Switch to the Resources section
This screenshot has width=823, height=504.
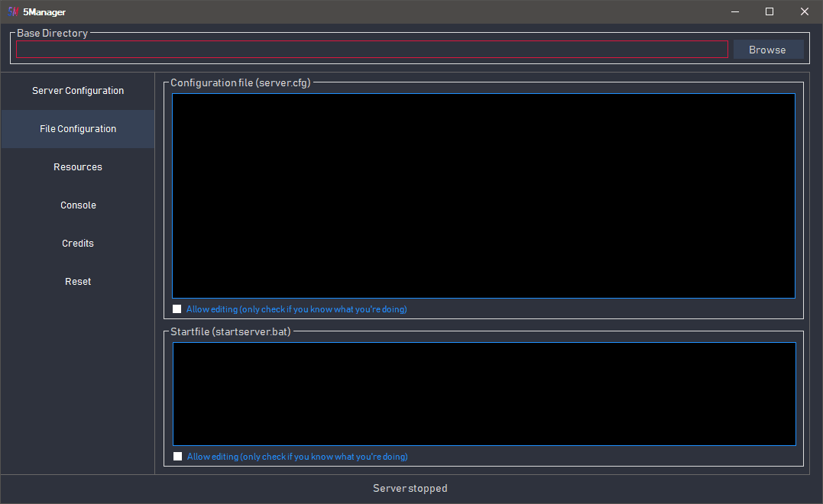pos(78,167)
